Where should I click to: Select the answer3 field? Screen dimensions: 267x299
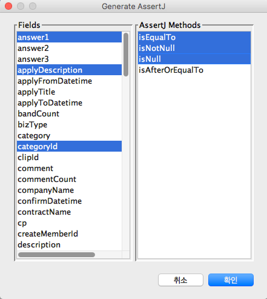pos(69,59)
